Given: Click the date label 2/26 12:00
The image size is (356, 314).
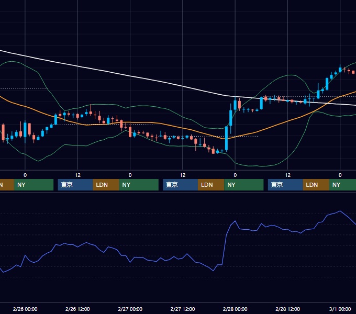Looking at the screenshot, I should click(x=77, y=309).
